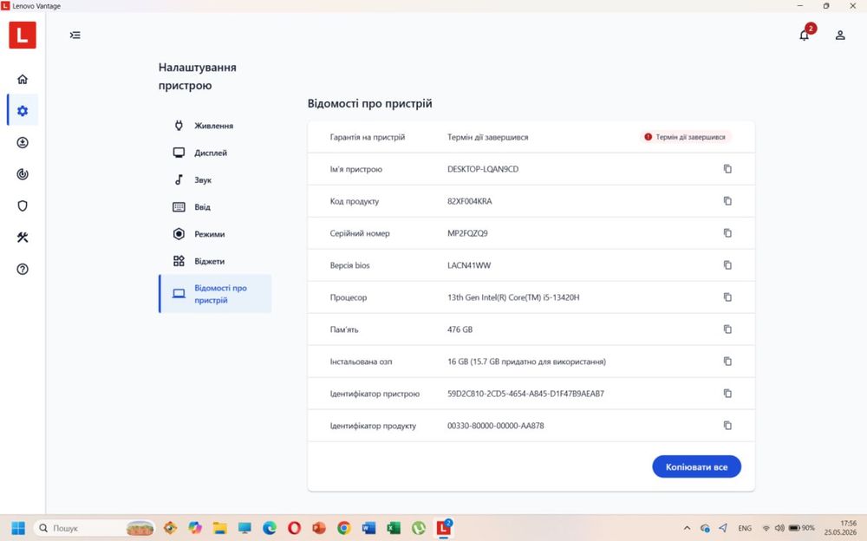Click the ENG language indicator
The height and width of the screenshot is (541, 867).
coord(745,528)
